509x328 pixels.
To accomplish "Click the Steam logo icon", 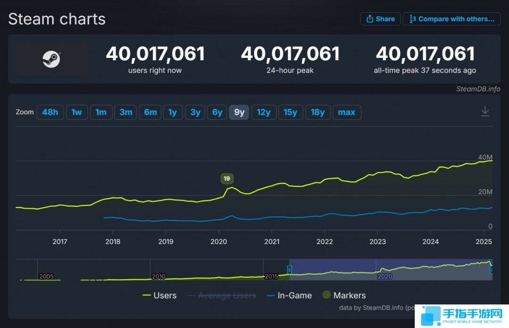I will tap(52, 59).
